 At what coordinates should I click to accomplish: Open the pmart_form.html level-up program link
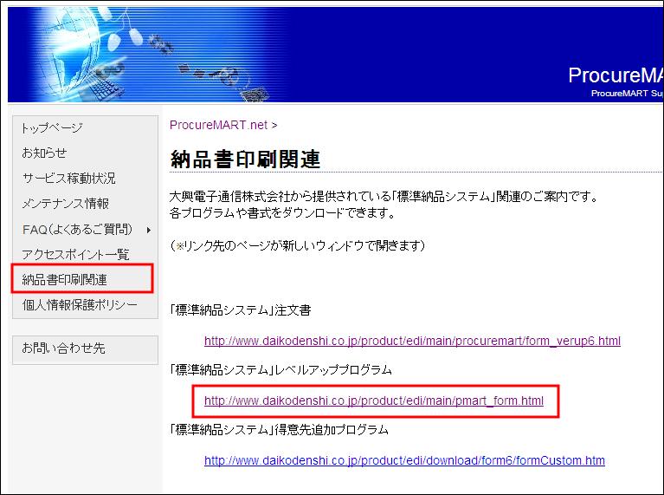point(373,401)
